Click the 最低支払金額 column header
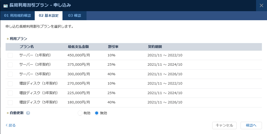Screen dimensions: 267x134 [78, 47]
